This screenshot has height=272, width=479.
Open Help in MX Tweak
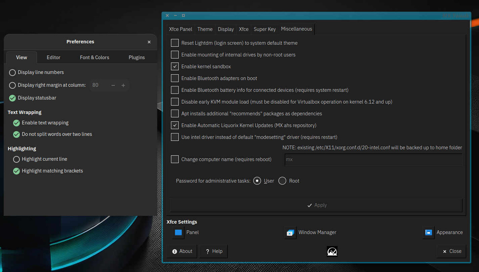pos(214,251)
